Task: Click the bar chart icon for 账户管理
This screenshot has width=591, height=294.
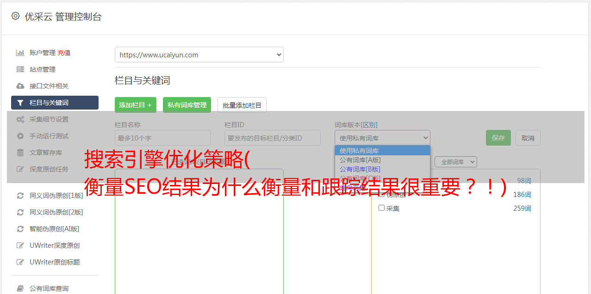Action: tap(20, 53)
